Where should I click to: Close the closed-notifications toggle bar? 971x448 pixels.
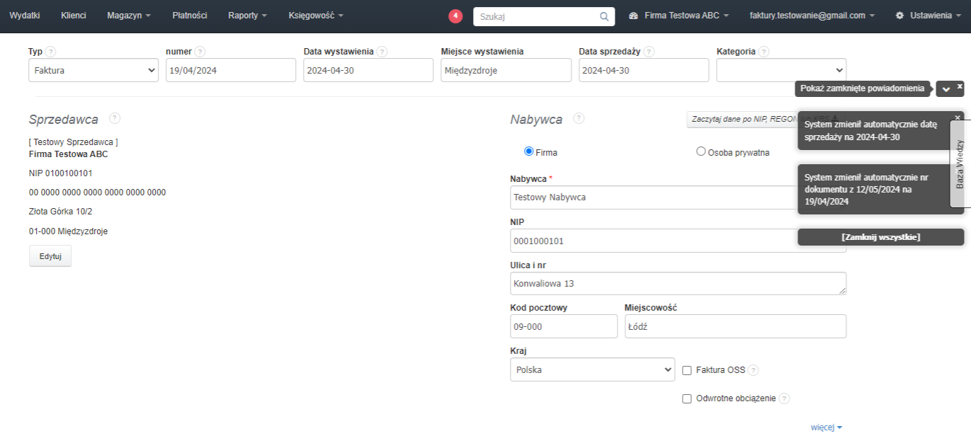(960, 86)
